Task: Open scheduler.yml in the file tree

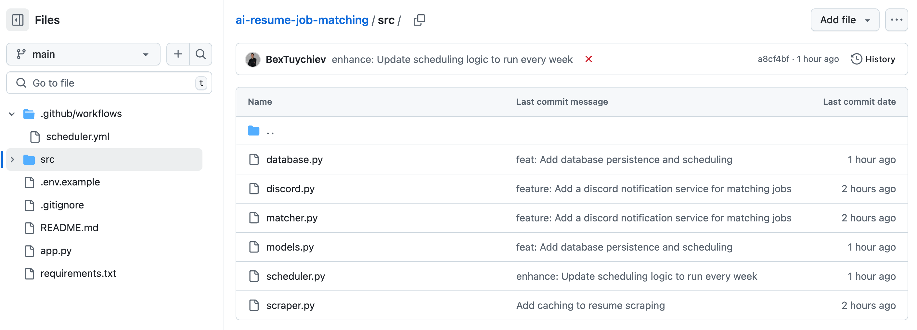Action: (78, 137)
